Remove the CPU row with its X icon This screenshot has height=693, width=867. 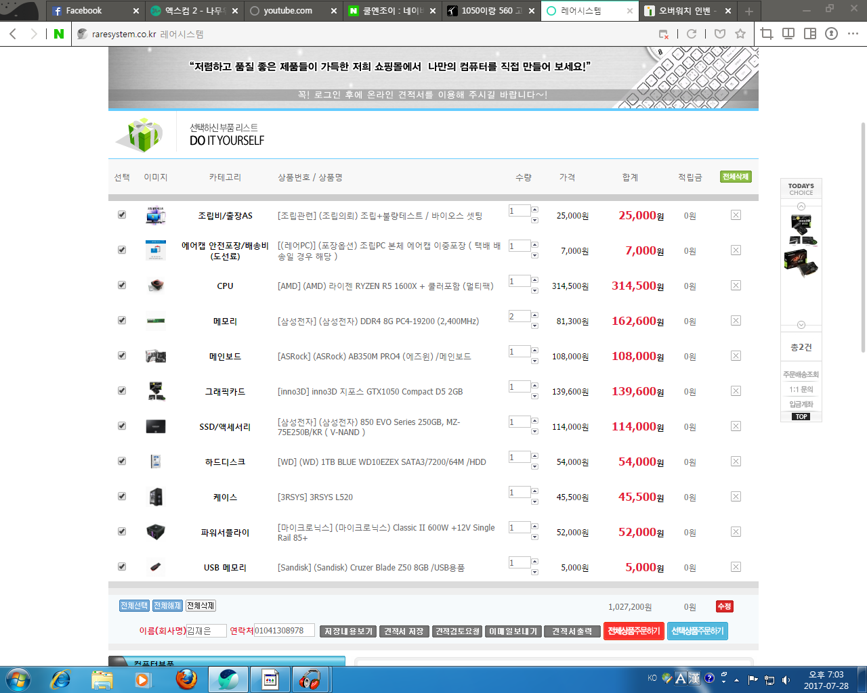tap(736, 286)
